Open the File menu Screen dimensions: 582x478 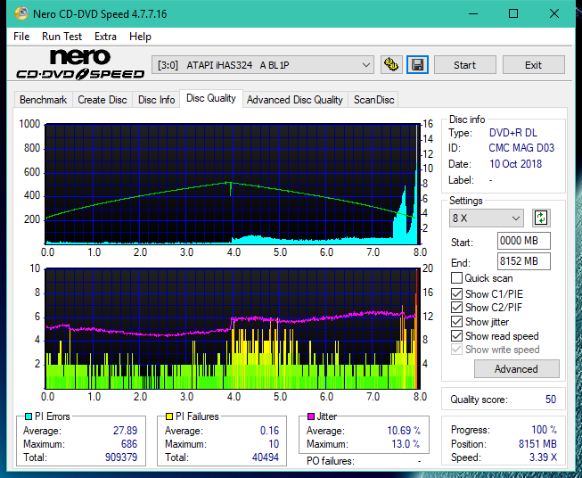(21, 37)
